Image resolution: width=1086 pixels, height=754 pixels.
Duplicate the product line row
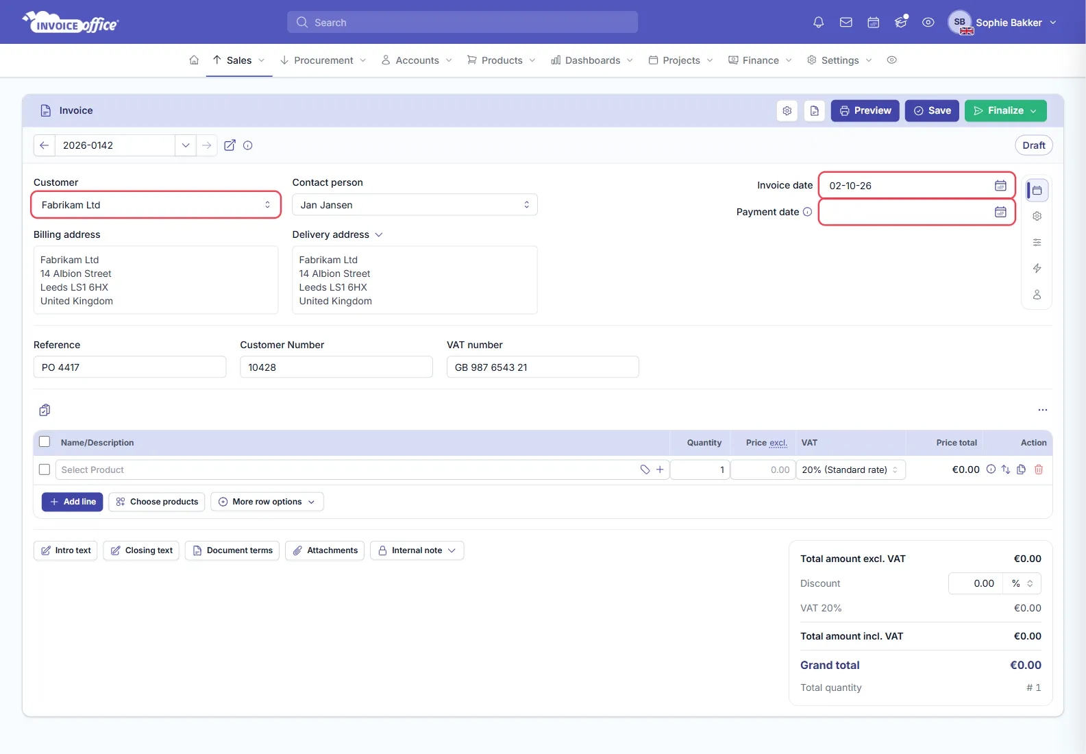[1021, 470]
